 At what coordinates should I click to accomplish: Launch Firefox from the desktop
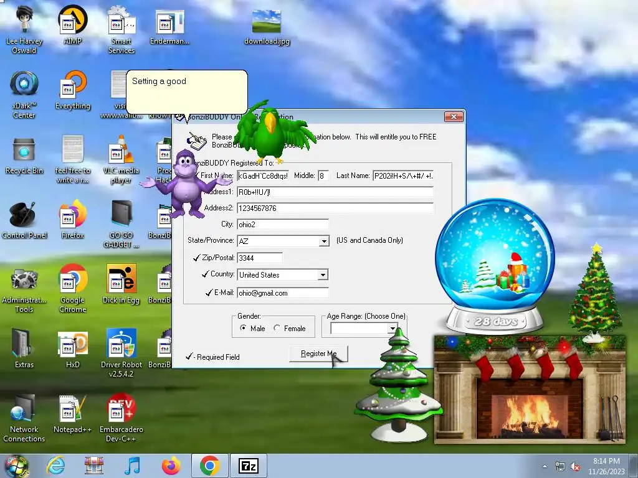pyautogui.click(x=72, y=220)
